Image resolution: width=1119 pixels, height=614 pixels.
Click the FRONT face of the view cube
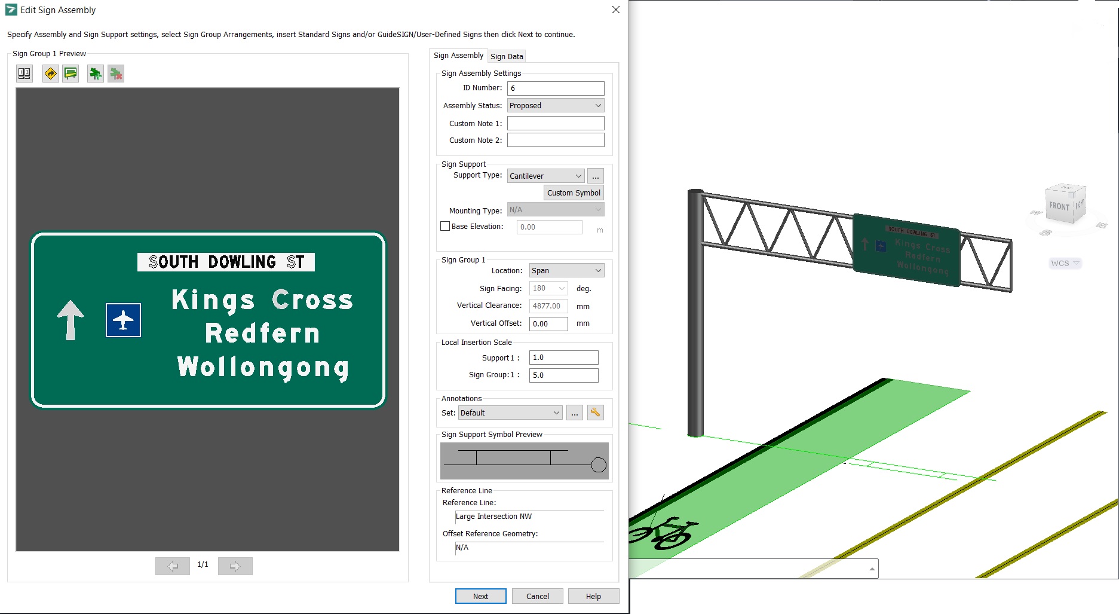(1059, 206)
